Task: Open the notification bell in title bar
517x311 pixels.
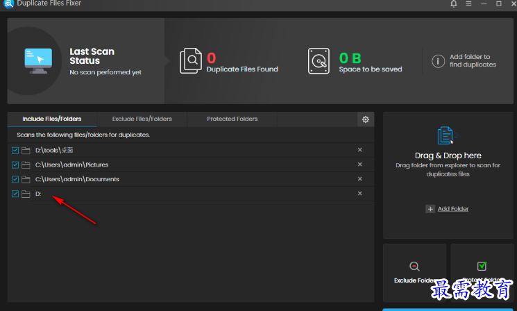Action: tap(454, 3)
